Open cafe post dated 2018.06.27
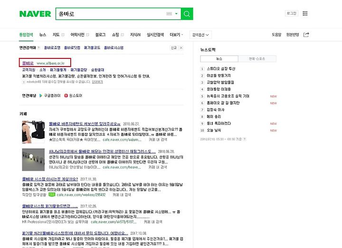 pos(85,124)
